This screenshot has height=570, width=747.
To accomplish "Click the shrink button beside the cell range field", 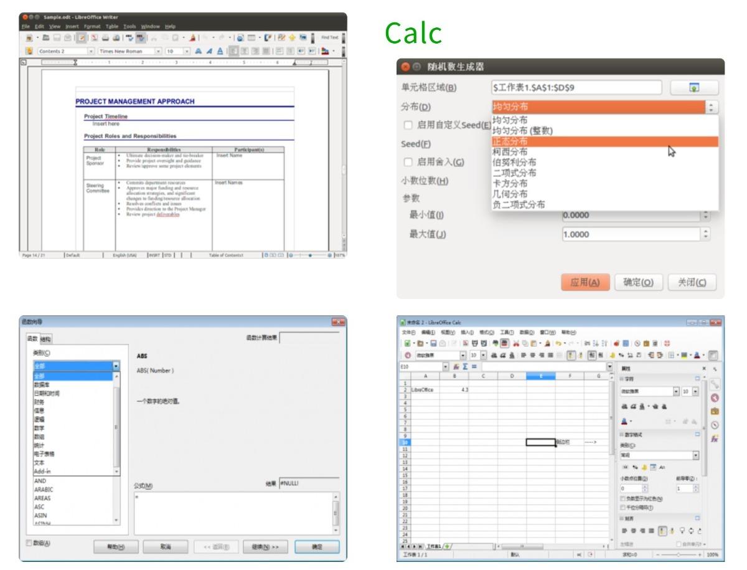I will [x=694, y=88].
